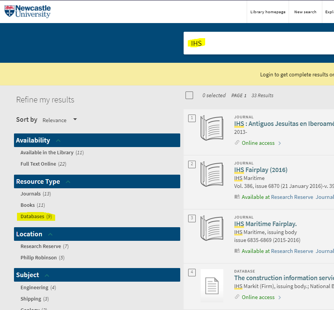Click the location icon for IHS Fairplay availability

(x=237, y=197)
